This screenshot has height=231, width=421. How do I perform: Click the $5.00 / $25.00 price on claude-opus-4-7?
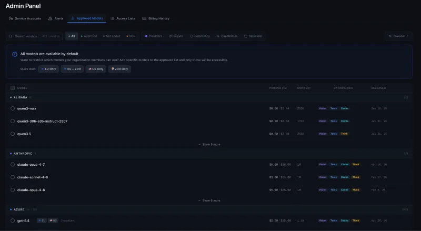coord(280,164)
